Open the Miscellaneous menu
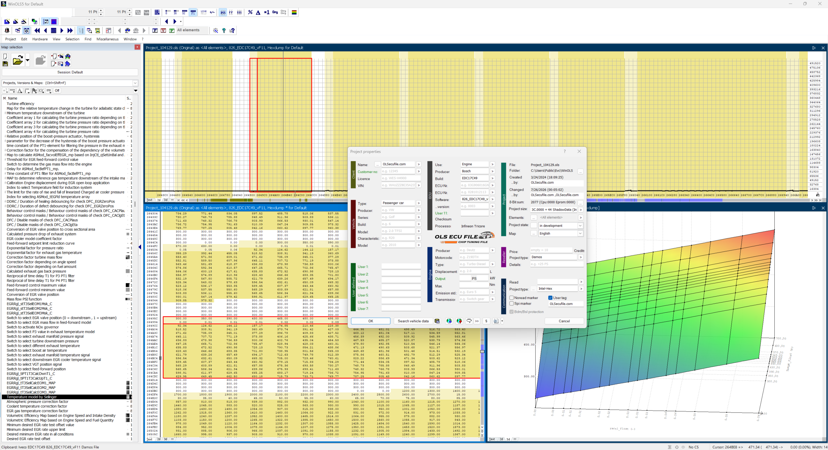Screen dimensions: 828x450 107,39
